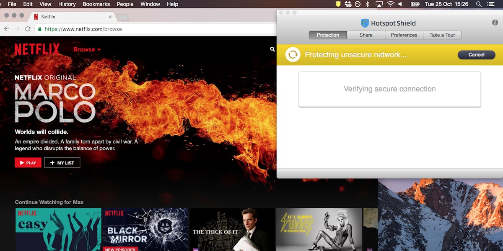Open the Edit menu
Viewport: 503px width, 251px height.
28,4
